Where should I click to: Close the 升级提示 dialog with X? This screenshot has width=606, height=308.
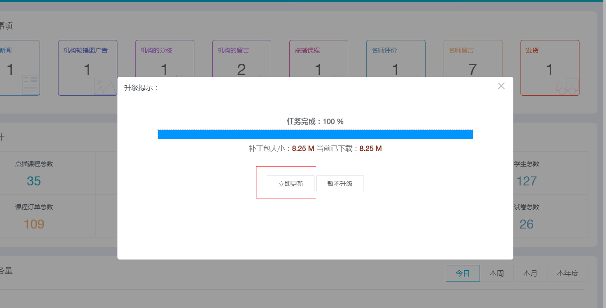(x=501, y=86)
